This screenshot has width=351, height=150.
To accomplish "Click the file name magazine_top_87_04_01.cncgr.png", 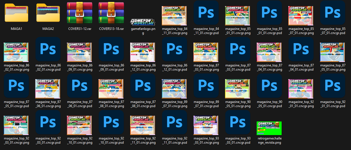I will coord(269,67).
